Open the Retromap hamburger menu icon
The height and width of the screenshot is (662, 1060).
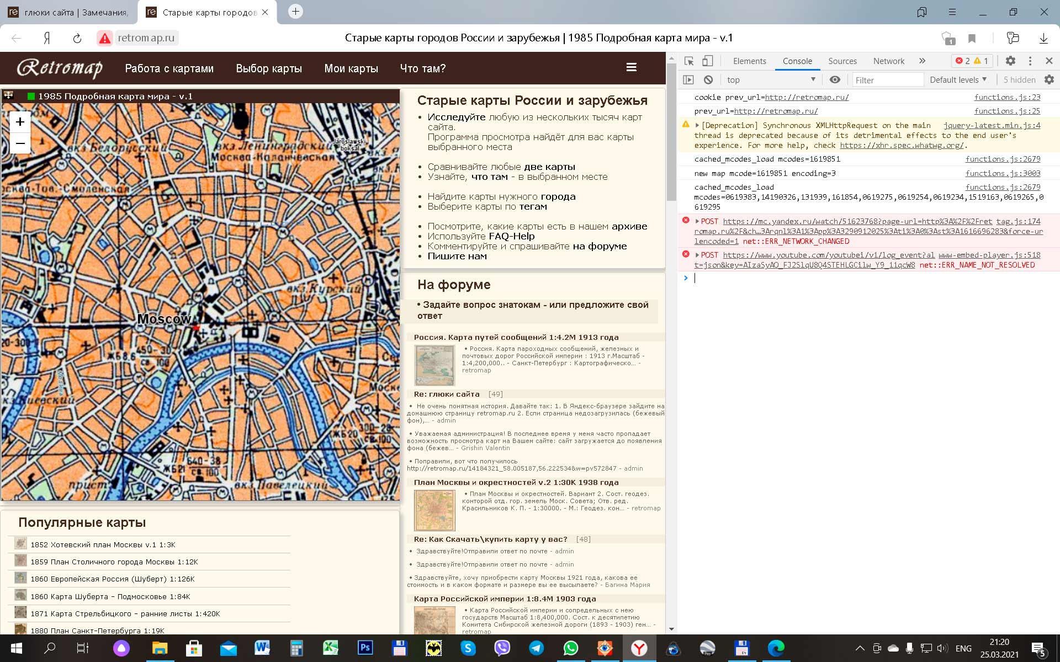click(x=632, y=67)
